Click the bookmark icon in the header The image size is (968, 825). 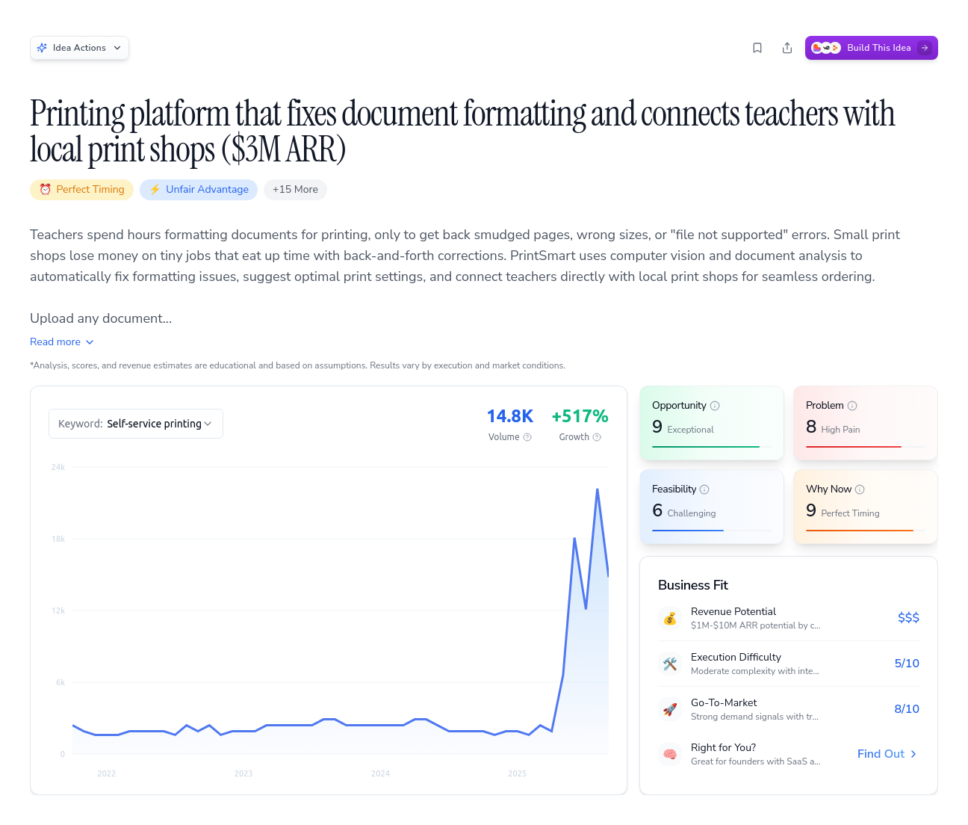[x=757, y=47]
